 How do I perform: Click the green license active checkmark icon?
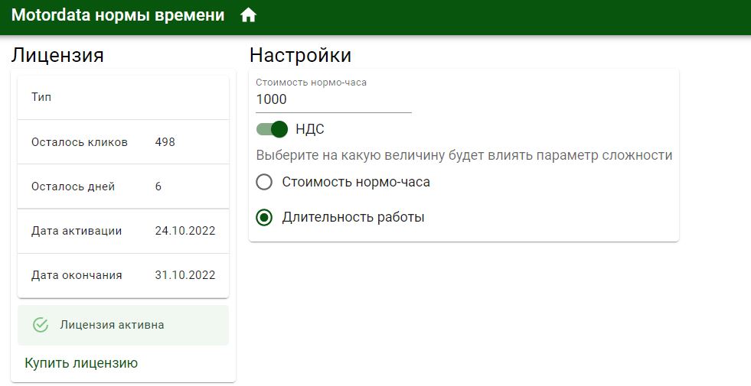(41, 326)
